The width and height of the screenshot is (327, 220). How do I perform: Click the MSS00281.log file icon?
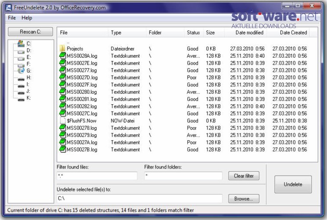(x=62, y=99)
